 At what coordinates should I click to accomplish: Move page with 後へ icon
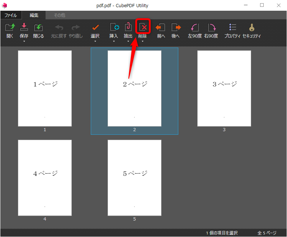tap(176, 28)
